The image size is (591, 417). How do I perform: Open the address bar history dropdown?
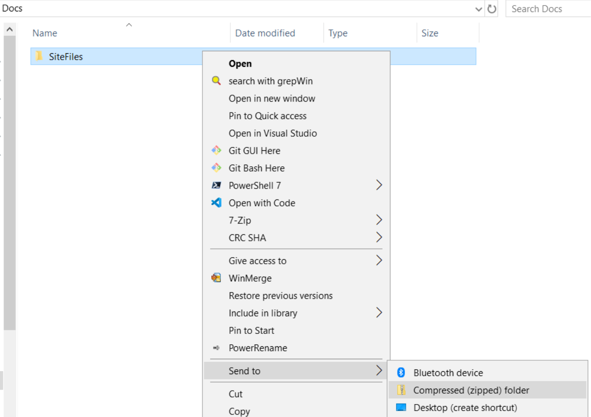point(478,9)
